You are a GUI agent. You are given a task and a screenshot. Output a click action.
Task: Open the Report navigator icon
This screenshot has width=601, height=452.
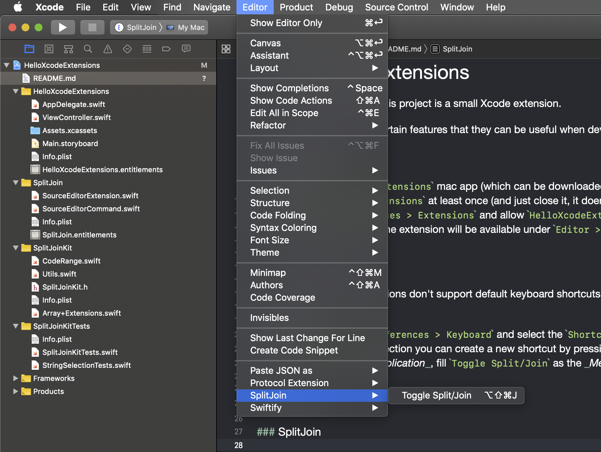tap(186, 49)
